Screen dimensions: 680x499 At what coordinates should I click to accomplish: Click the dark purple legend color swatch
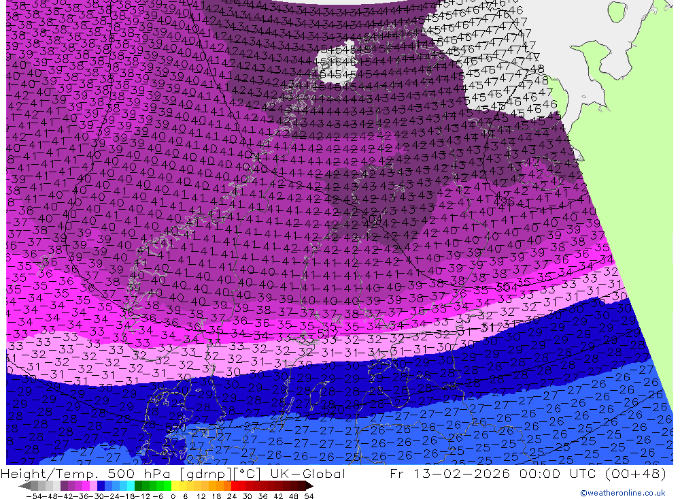pyautogui.click(x=64, y=485)
